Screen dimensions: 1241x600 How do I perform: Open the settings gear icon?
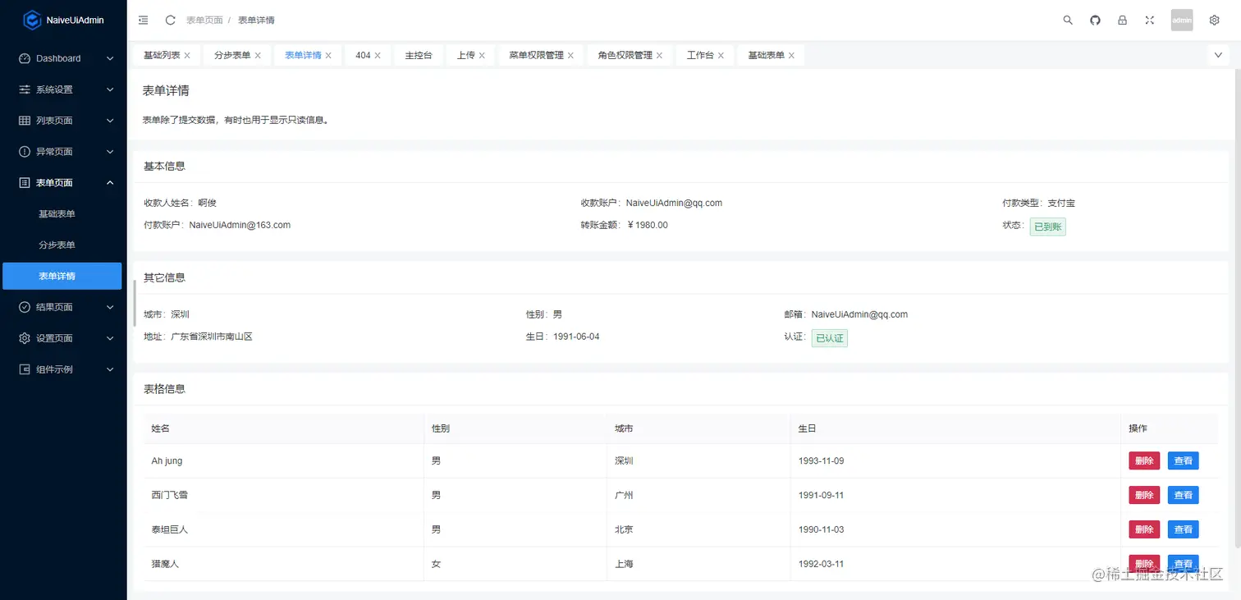point(1214,20)
